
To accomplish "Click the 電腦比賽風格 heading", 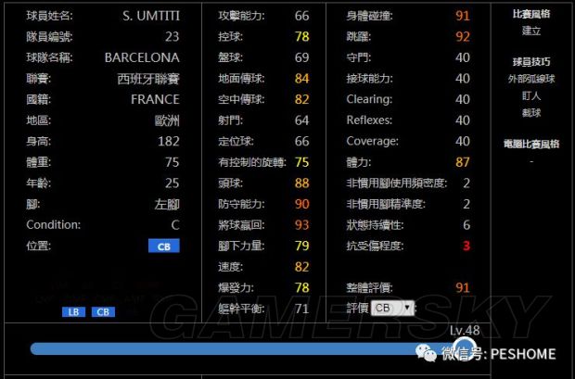I will pyautogui.click(x=531, y=144).
